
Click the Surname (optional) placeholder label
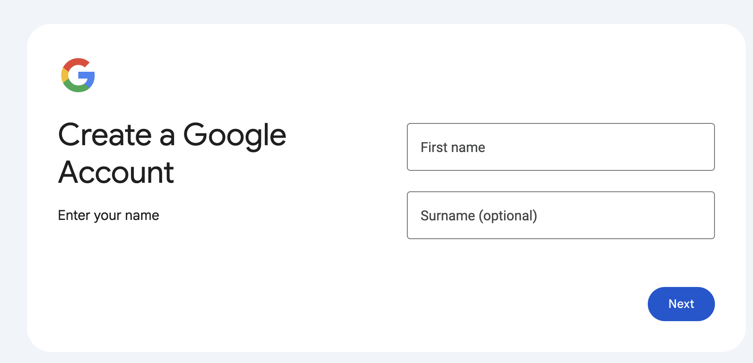[479, 216]
